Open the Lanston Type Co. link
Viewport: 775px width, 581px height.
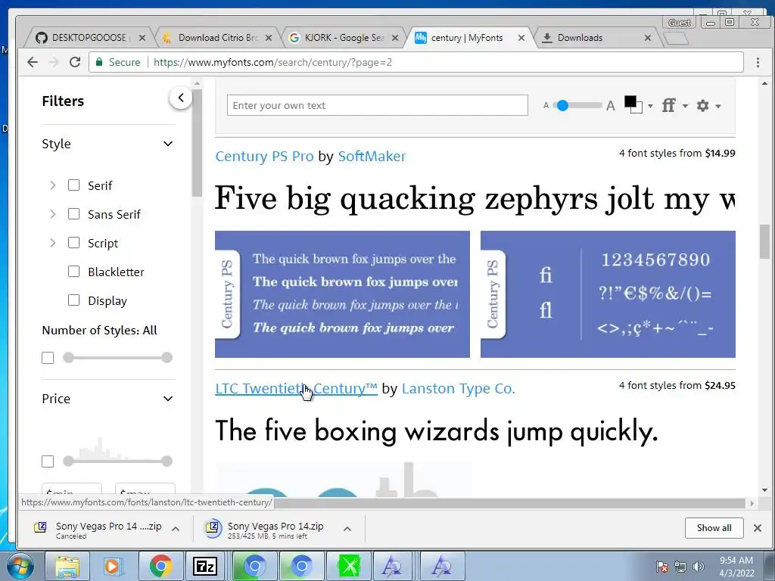458,388
